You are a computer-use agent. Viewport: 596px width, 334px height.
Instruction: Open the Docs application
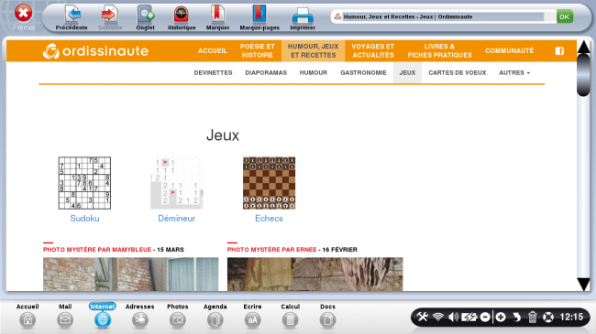327,316
